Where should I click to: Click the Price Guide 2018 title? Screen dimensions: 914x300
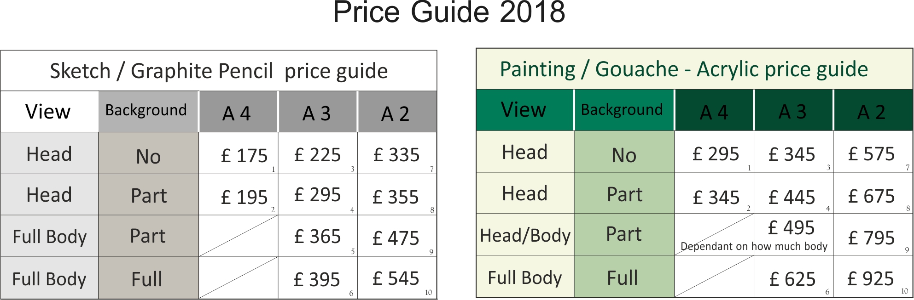[449, 12]
